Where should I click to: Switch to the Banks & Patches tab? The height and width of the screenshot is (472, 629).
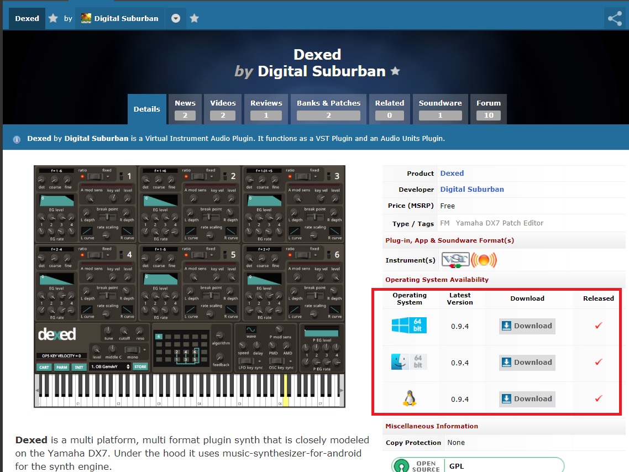tap(328, 109)
